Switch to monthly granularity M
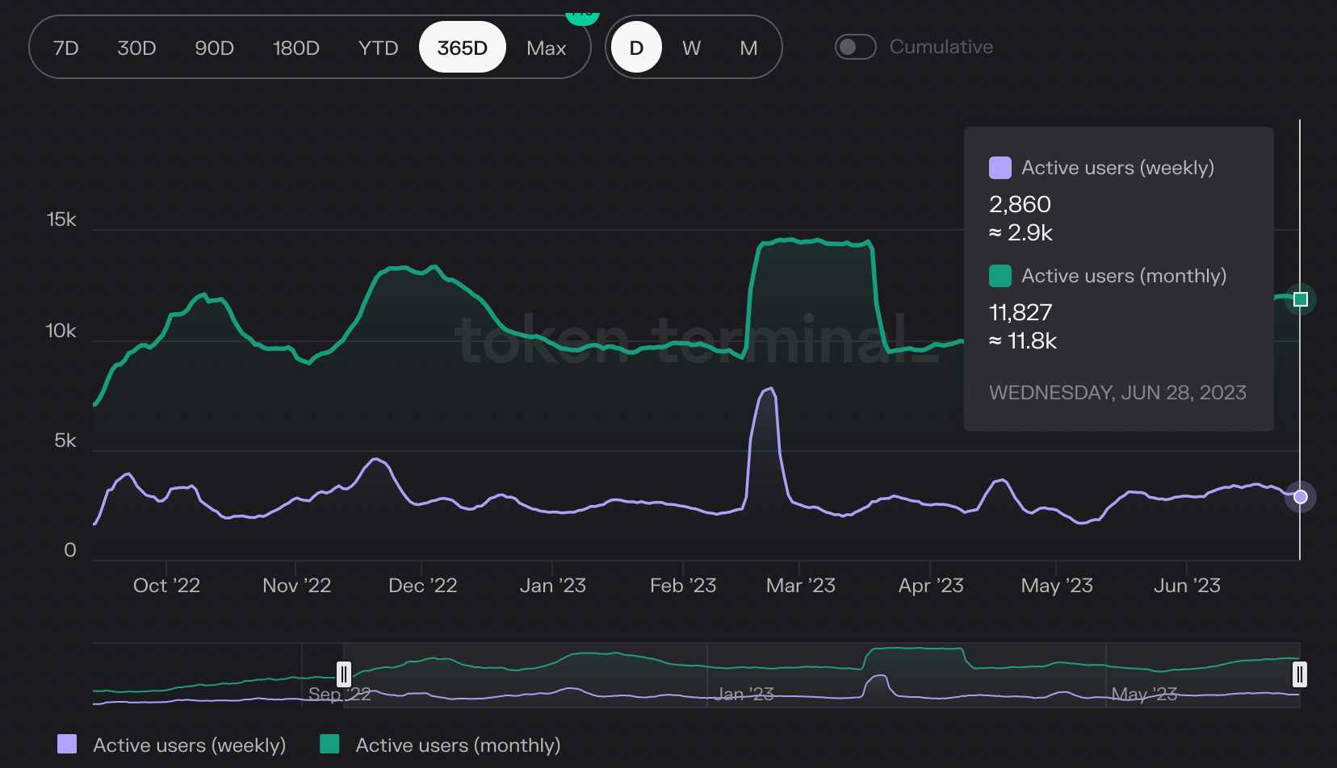The height and width of the screenshot is (768, 1337). click(x=748, y=48)
